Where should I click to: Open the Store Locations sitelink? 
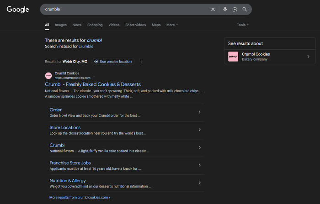[x=65, y=128]
